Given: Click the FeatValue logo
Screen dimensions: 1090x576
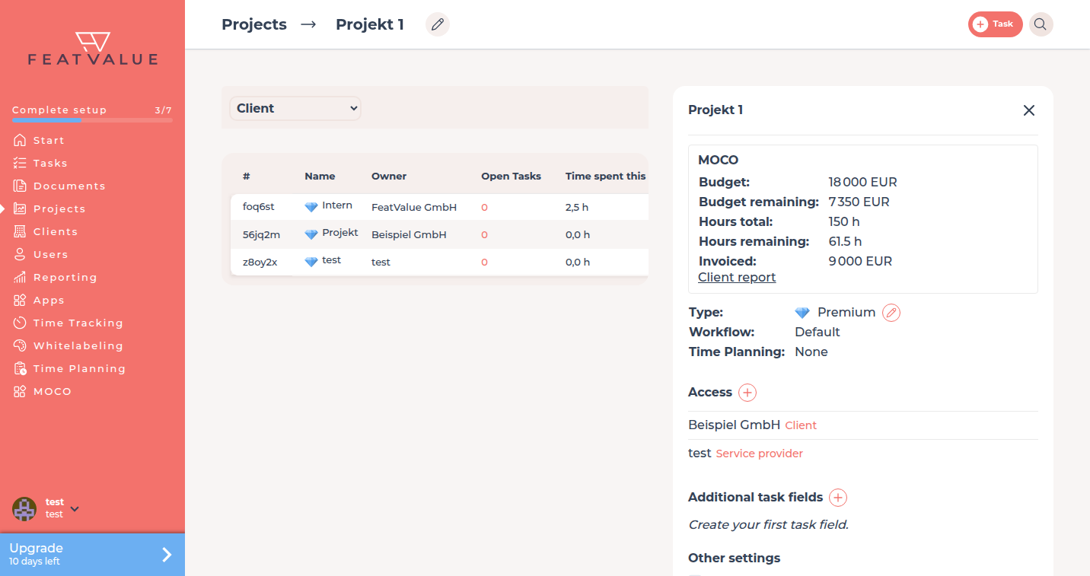Looking at the screenshot, I should [x=93, y=49].
